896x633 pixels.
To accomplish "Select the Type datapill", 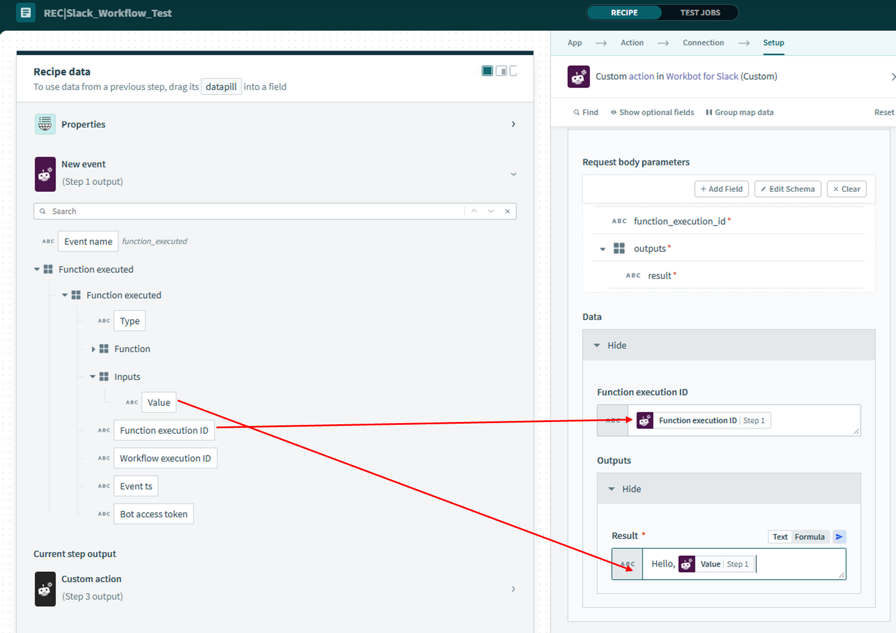I will coord(129,321).
